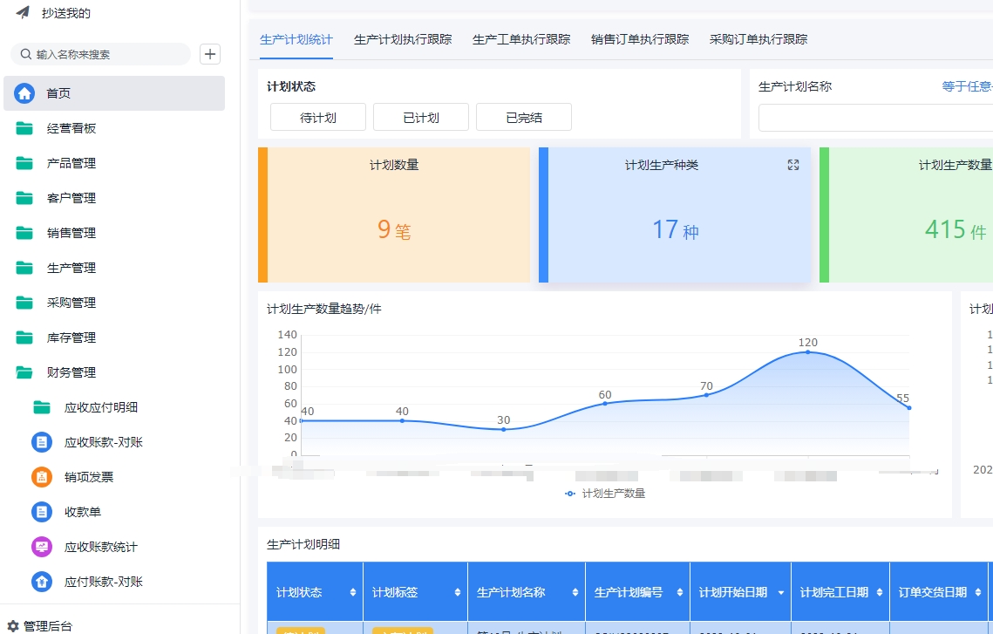Open 销项发票 form
The image size is (993, 634).
click(89, 477)
